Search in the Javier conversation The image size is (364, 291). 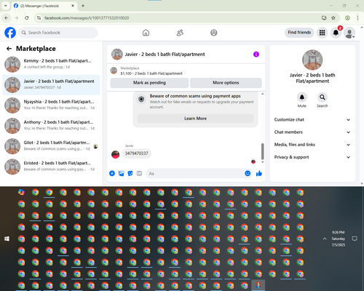click(323, 97)
